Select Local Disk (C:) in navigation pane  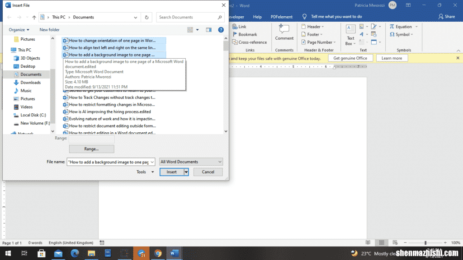pyautogui.click(x=33, y=115)
